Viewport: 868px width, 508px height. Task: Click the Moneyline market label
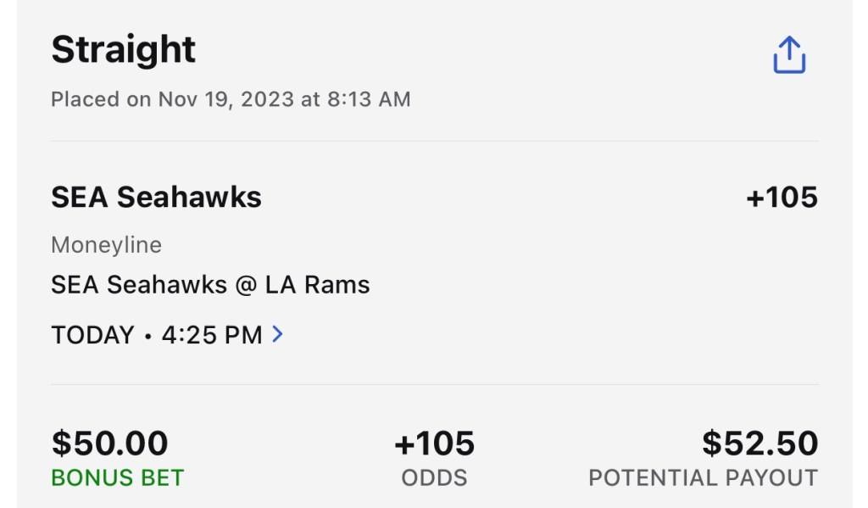(x=106, y=245)
